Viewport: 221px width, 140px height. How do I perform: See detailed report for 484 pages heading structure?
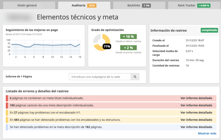(196, 120)
